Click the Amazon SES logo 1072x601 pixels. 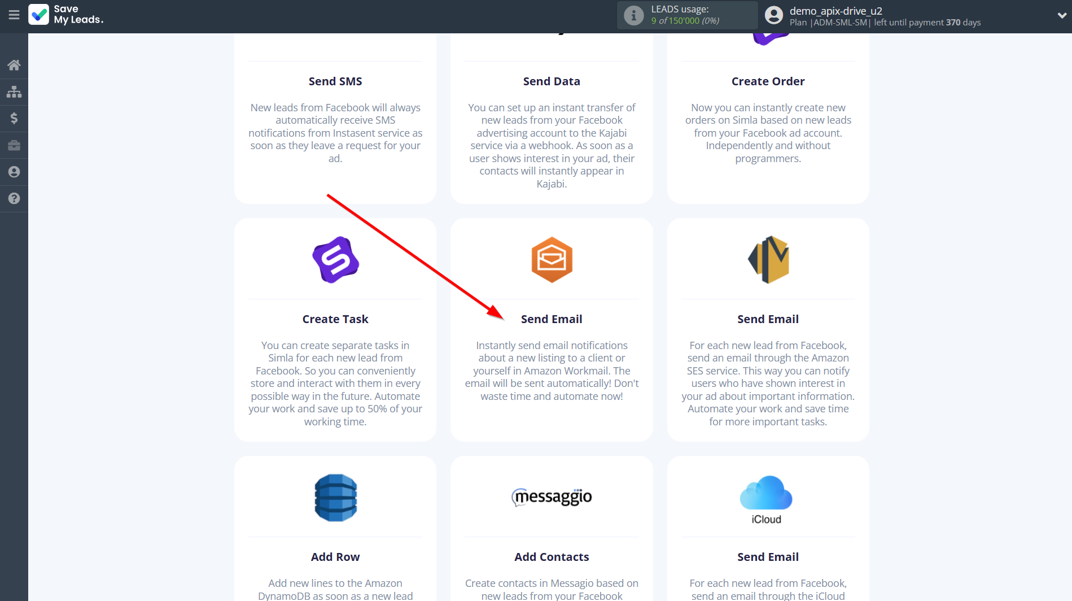[768, 259]
